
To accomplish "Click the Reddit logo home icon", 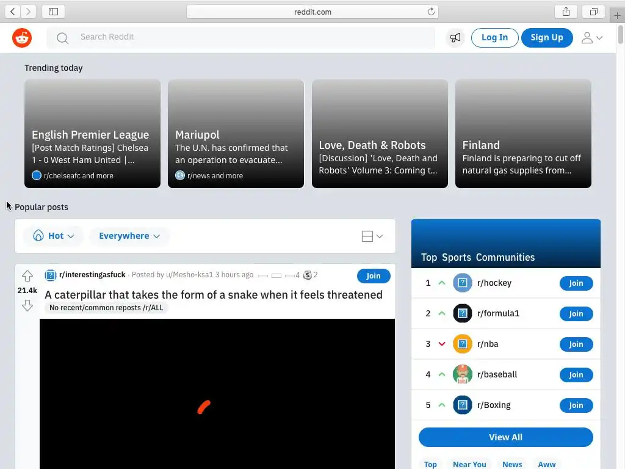I will pos(22,38).
